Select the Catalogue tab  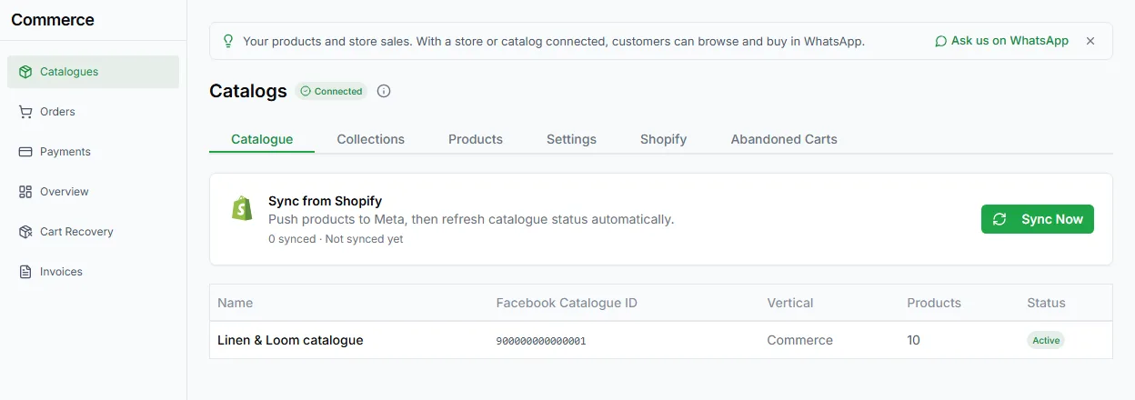click(262, 139)
